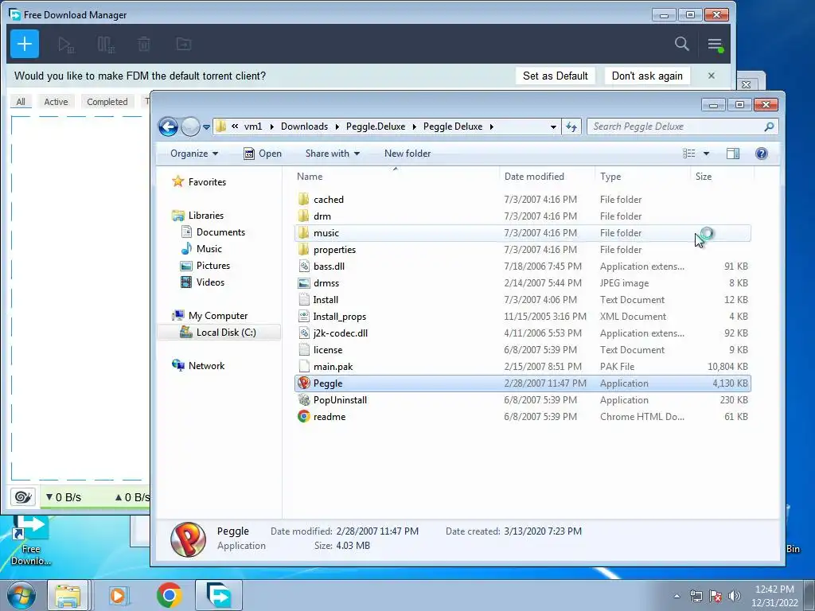The height and width of the screenshot is (611, 815).
Task: Click the Explorer help question mark icon
Action: (762, 154)
